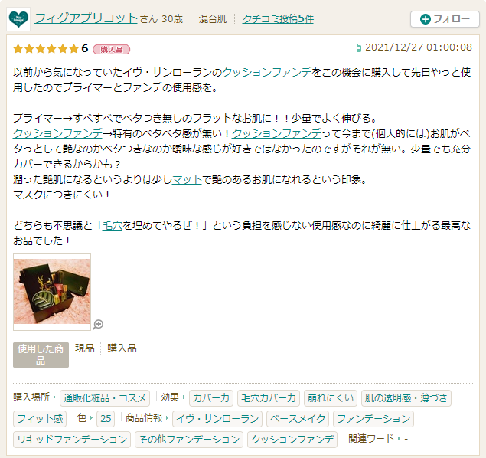Click the pink 購入品 badge
The height and width of the screenshot is (458, 486).
[111, 49]
